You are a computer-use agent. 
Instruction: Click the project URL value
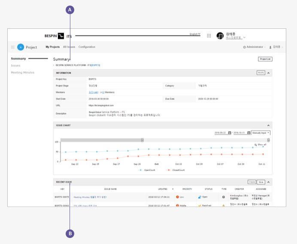click(101, 105)
